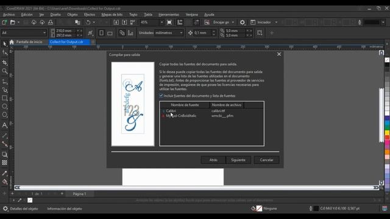Click the Full-screen preview icon

click(169, 23)
